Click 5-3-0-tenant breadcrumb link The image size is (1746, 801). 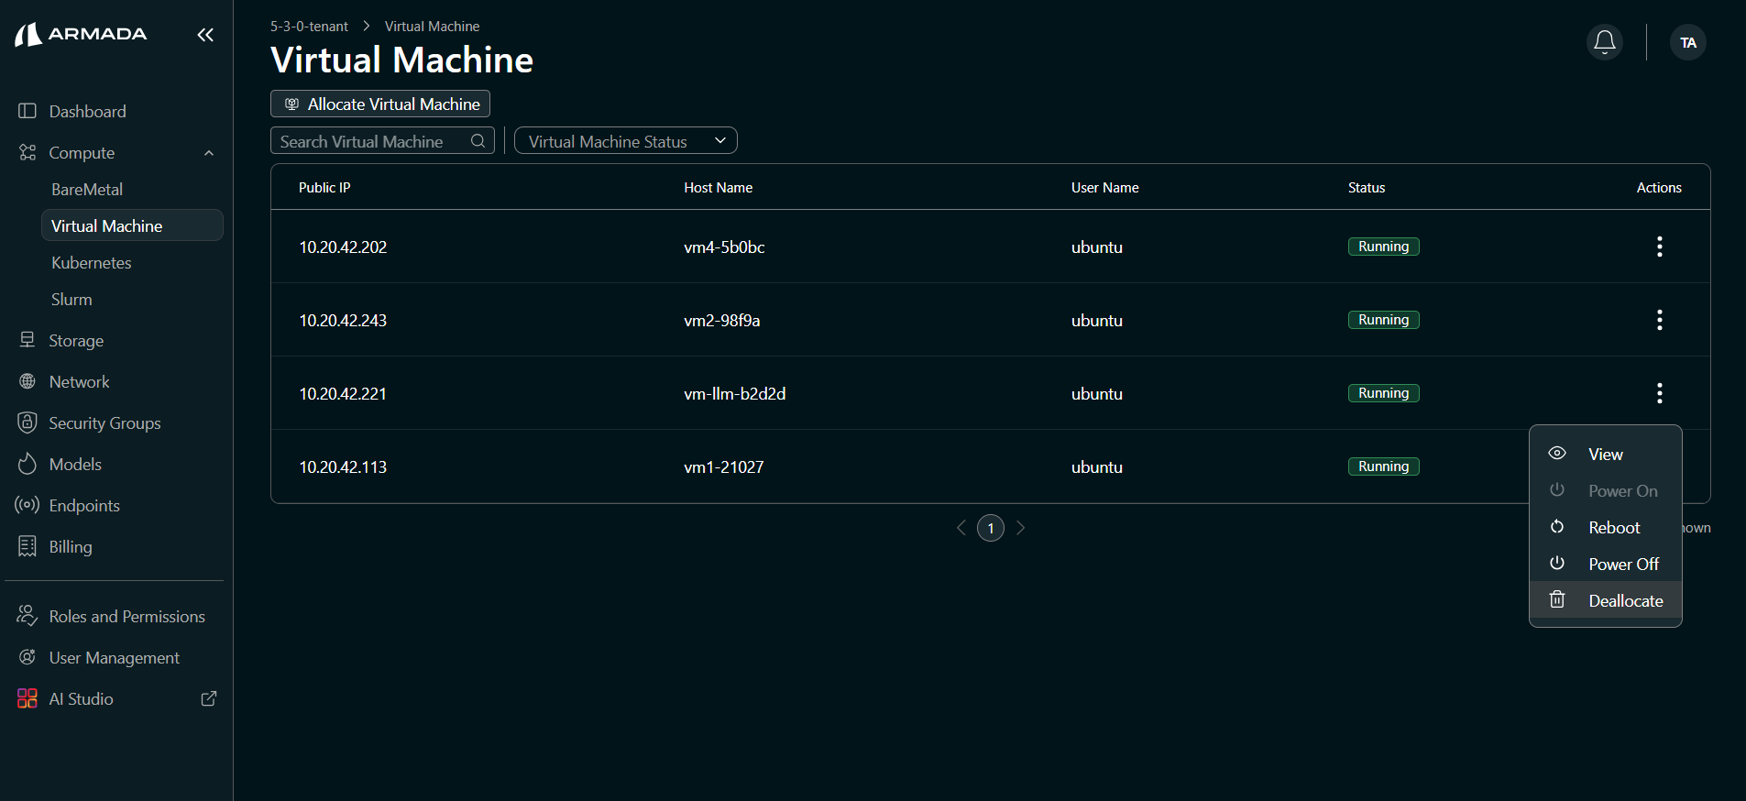pyautogui.click(x=309, y=27)
